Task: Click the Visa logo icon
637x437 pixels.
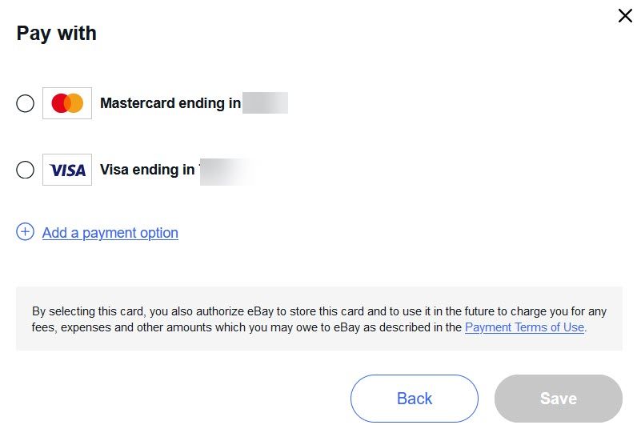Action: 67,170
